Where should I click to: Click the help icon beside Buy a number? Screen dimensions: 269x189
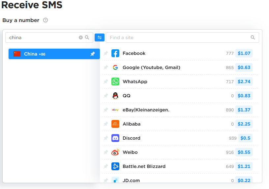click(45, 20)
